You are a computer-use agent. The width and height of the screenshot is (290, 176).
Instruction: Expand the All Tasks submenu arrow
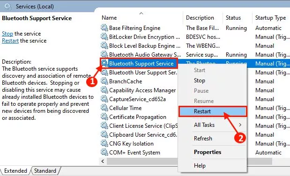tap(240, 125)
